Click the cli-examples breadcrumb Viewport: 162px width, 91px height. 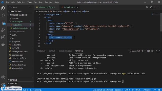[x=42, y=12]
